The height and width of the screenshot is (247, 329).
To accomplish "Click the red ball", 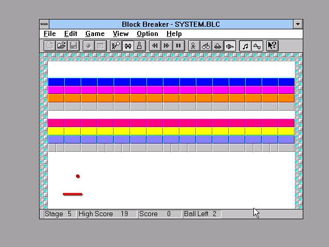I will click(x=78, y=176).
